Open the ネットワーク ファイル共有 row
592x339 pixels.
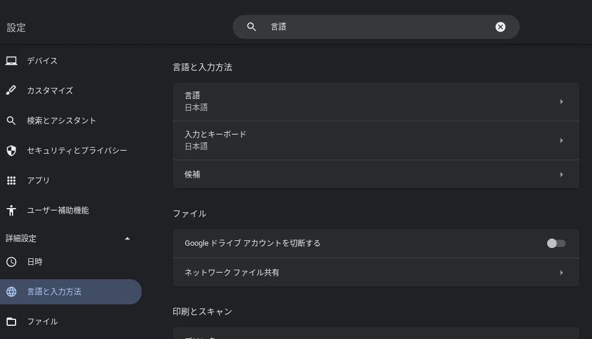pos(376,273)
